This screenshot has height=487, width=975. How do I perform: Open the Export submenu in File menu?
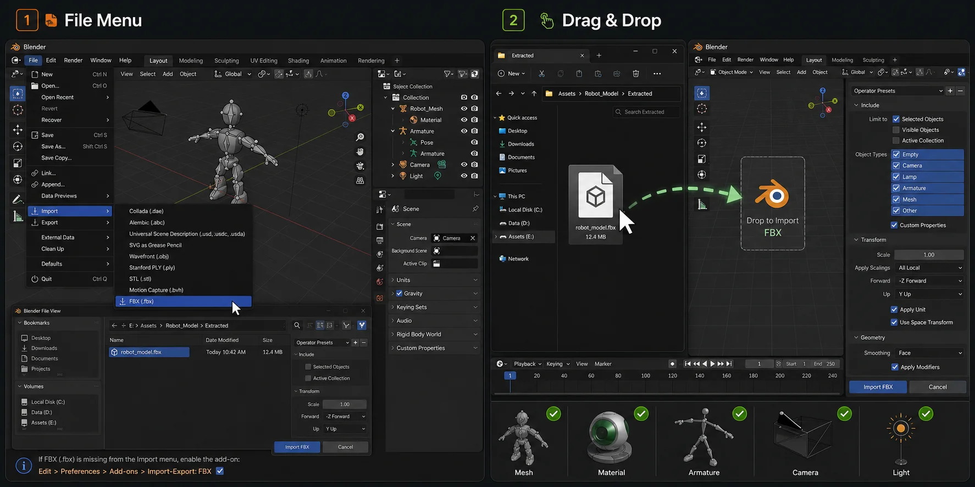(x=70, y=222)
